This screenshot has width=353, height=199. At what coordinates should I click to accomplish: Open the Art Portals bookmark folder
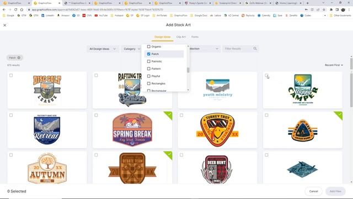pos(159,15)
